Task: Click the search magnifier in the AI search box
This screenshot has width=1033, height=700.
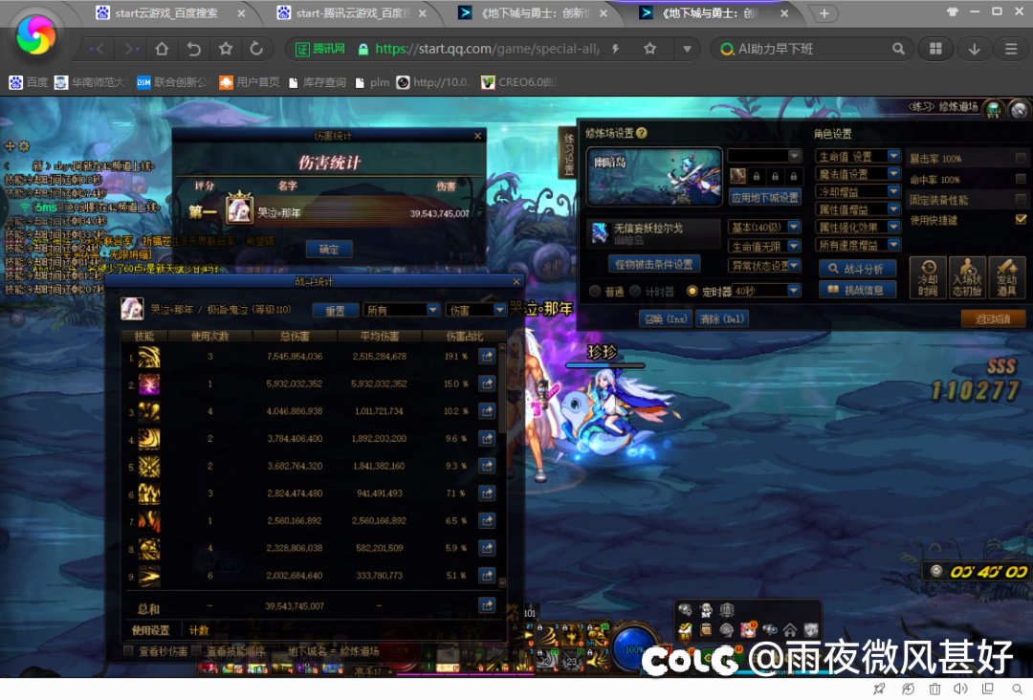Action: click(898, 49)
